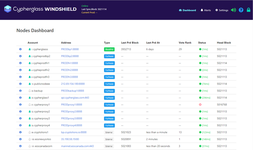This screenshot has height=150, width=253.
Task: Enable alert bell for eoscanadacom
Action: point(30,146)
